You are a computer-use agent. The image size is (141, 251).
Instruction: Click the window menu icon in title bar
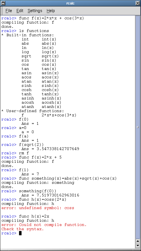point(3,3)
